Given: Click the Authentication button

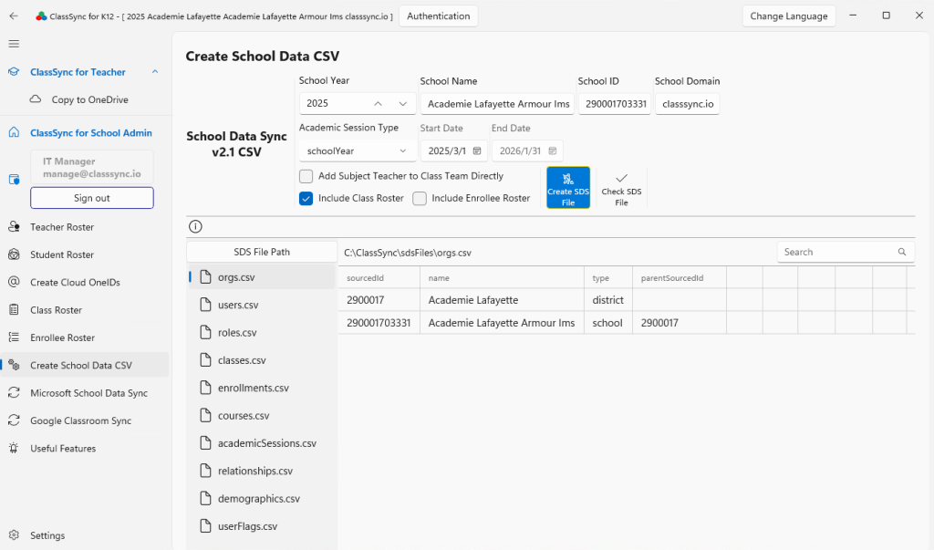Looking at the screenshot, I should (439, 16).
